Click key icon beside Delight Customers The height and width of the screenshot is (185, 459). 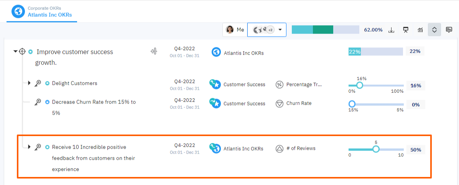(38, 83)
